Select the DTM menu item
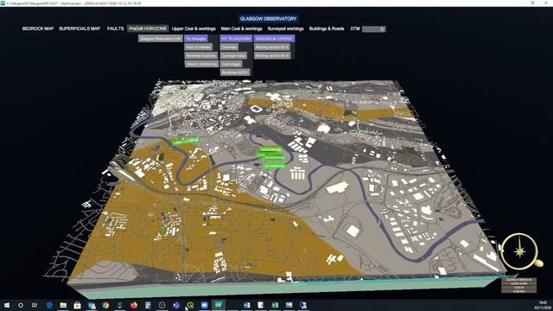The height and width of the screenshot is (311, 553). coord(355,29)
